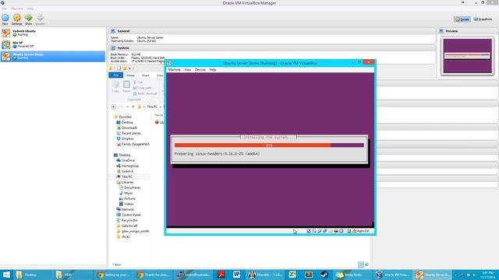Open Steam from taskbar
This screenshot has height=280, width=499.
coord(324,275)
